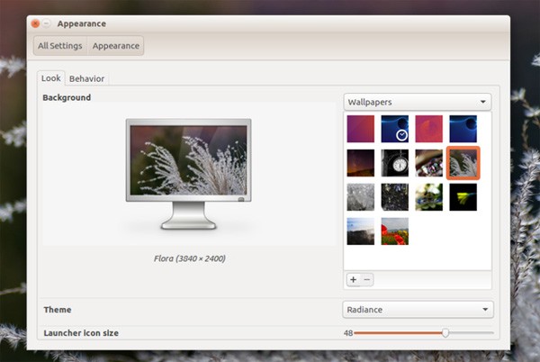
Task: Close the Appearance window
Action: click(35, 23)
